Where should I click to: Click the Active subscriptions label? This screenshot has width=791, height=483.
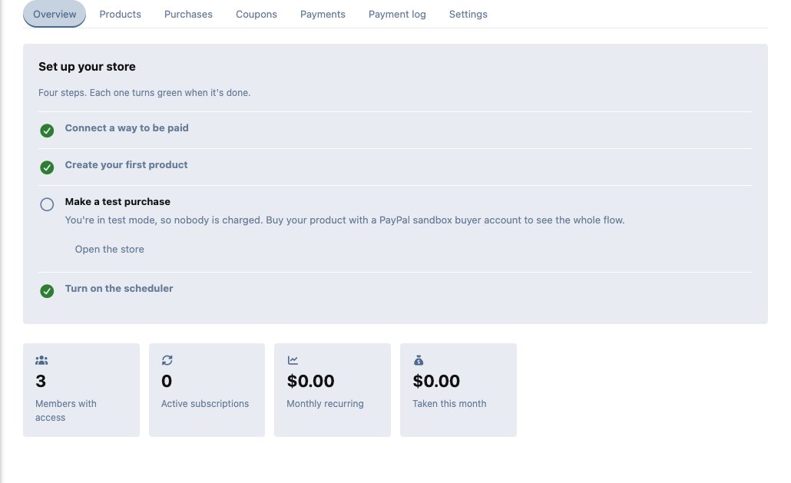(x=205, y=403)
